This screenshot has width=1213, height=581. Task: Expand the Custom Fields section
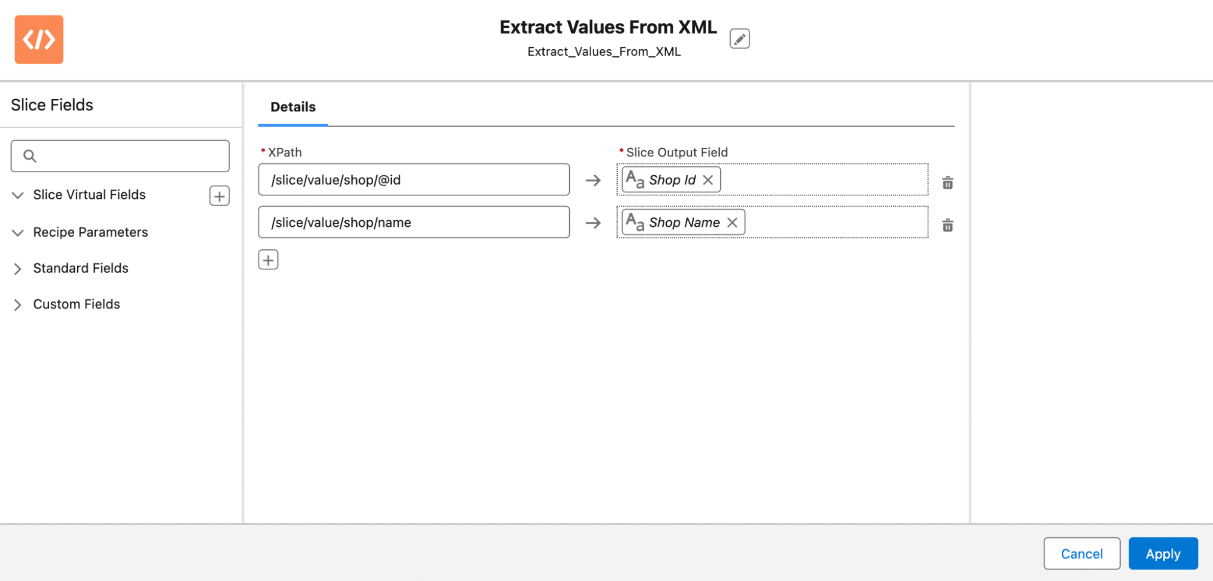point(18,304)
